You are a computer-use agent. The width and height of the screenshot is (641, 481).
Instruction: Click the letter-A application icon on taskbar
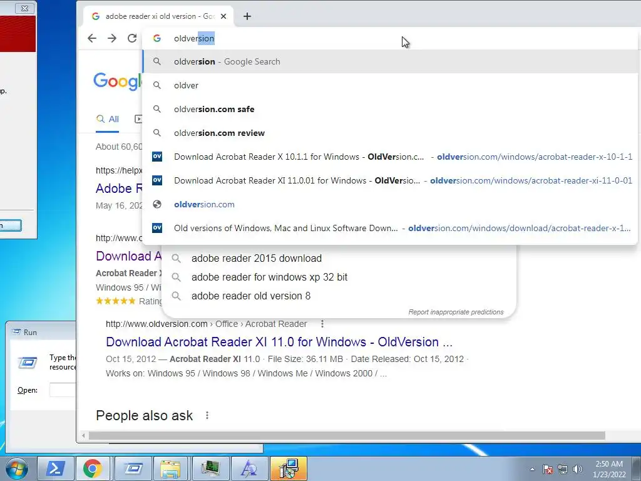click(x=249, y=468)
